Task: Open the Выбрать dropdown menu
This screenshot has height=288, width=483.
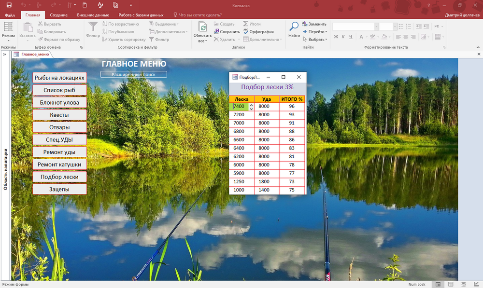Action: (314, 40)
